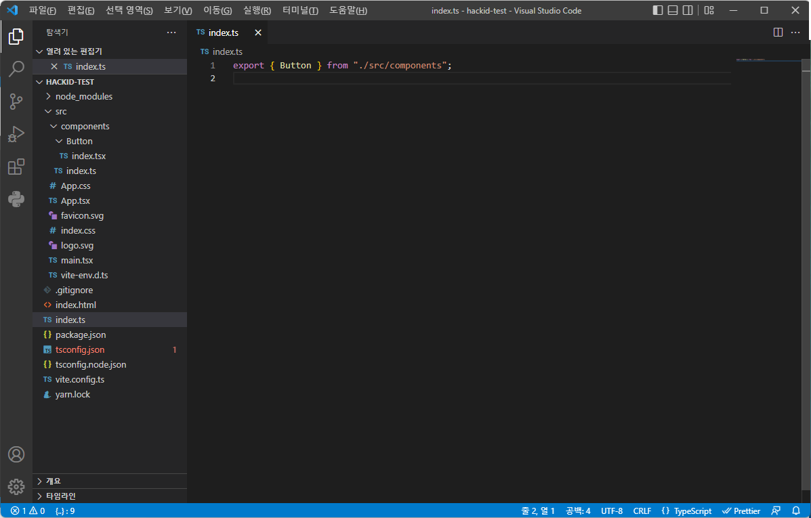Collapse the 열려 있는 편집기 section

click(110, 51)
